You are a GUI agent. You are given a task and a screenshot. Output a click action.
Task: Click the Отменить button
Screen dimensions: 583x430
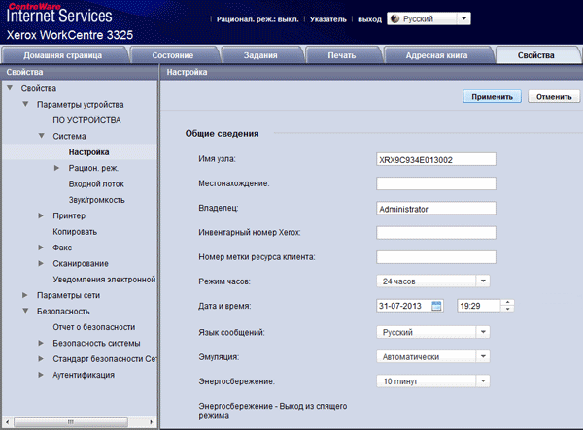tap(554, 96)
